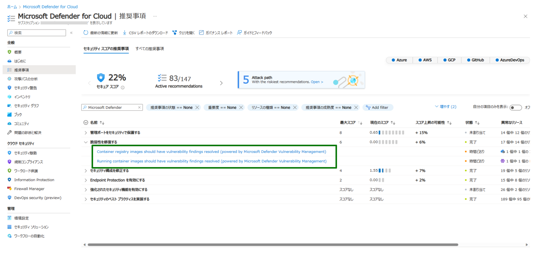Remove the 重要度 == None filter

(x=241, y=108)
